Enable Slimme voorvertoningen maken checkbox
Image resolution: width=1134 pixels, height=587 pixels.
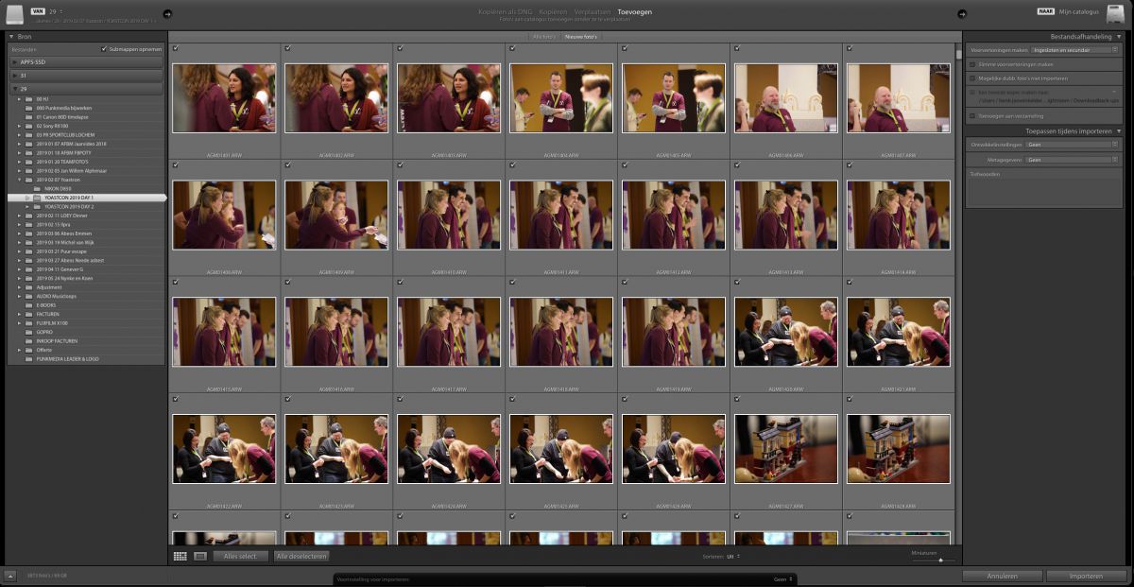click(x=972, y=63)
